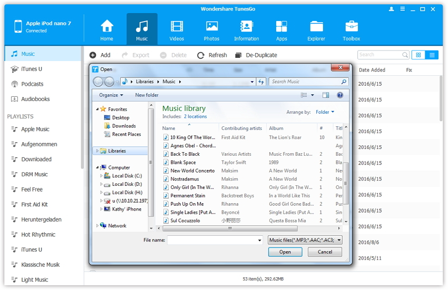Open the Apps section icon
448x290 pixels.
pyautogui.click(x=281, y=27)
